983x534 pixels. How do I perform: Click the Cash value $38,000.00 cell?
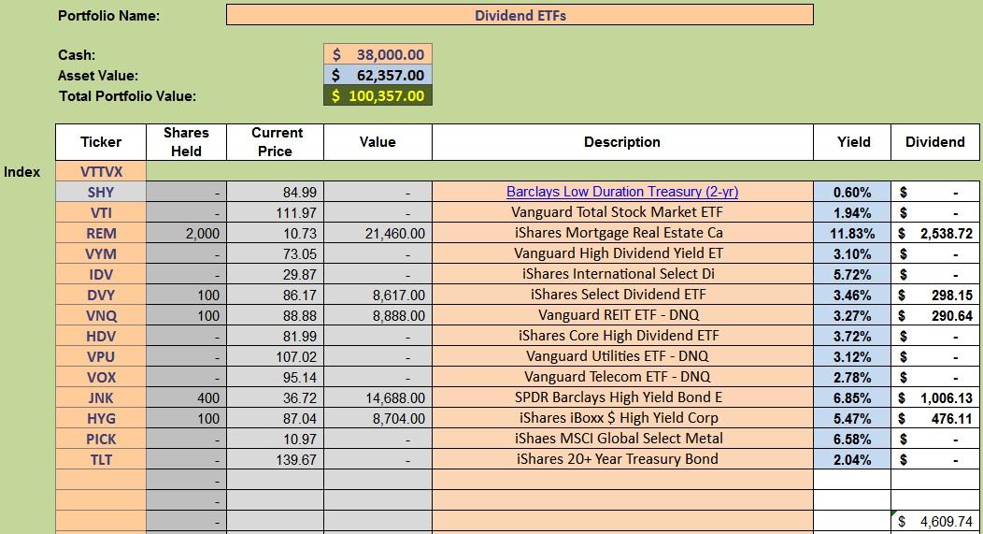378,54
